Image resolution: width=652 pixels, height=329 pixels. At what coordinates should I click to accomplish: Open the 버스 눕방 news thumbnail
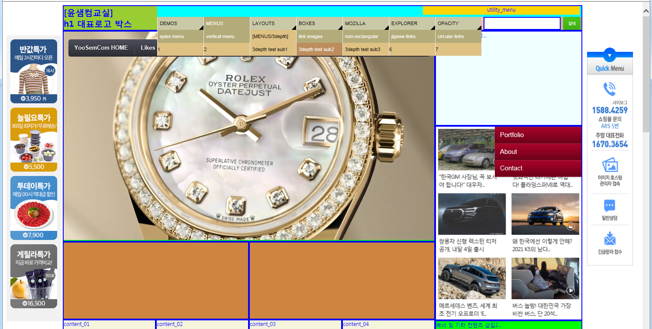545,278
